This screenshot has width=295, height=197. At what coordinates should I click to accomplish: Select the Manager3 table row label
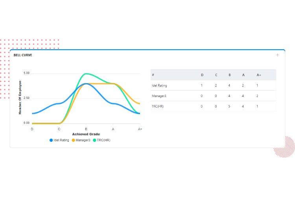point(159,96)
